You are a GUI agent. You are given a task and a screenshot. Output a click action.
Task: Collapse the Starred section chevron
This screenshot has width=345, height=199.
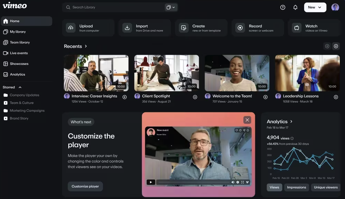[20, 87]
